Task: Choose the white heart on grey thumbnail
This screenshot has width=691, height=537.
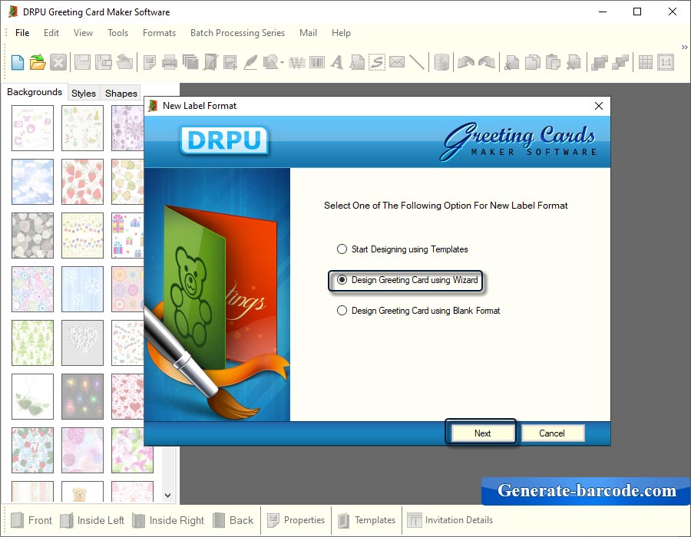Action: pyautogui.click(x=82, y=343)
